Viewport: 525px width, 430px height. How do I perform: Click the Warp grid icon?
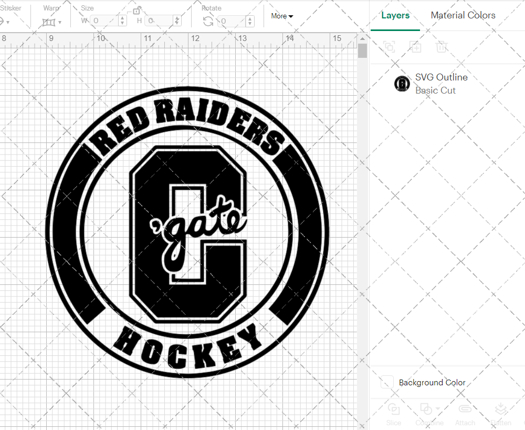49,23
